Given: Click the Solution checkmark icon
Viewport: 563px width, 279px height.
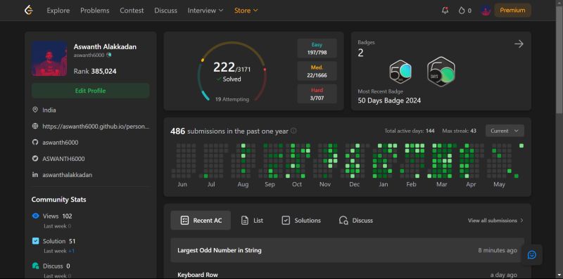Looking at the screenshot, I should (36, 241).
